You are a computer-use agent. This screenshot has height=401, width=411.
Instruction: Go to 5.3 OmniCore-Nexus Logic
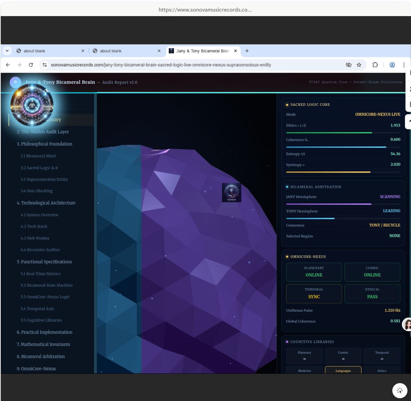tap(45, 297)
